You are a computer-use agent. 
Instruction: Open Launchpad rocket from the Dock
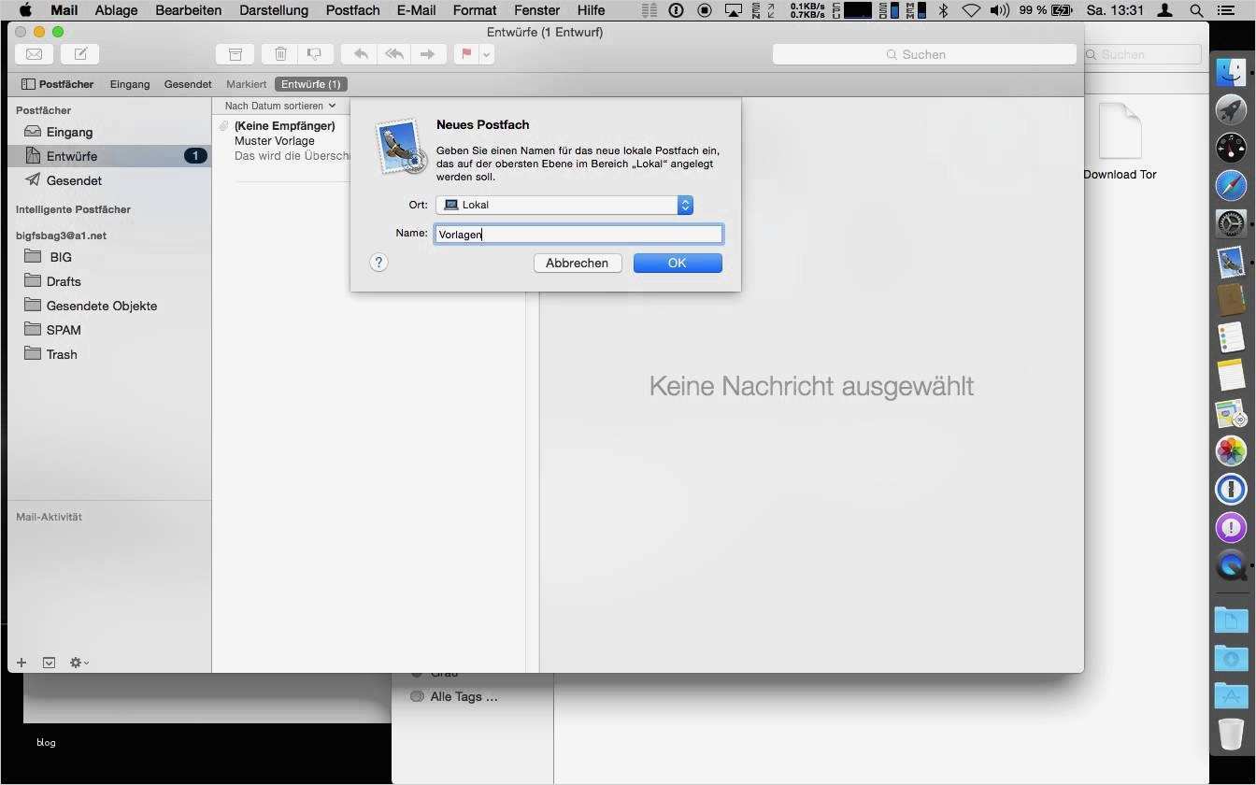(1231, 110)
